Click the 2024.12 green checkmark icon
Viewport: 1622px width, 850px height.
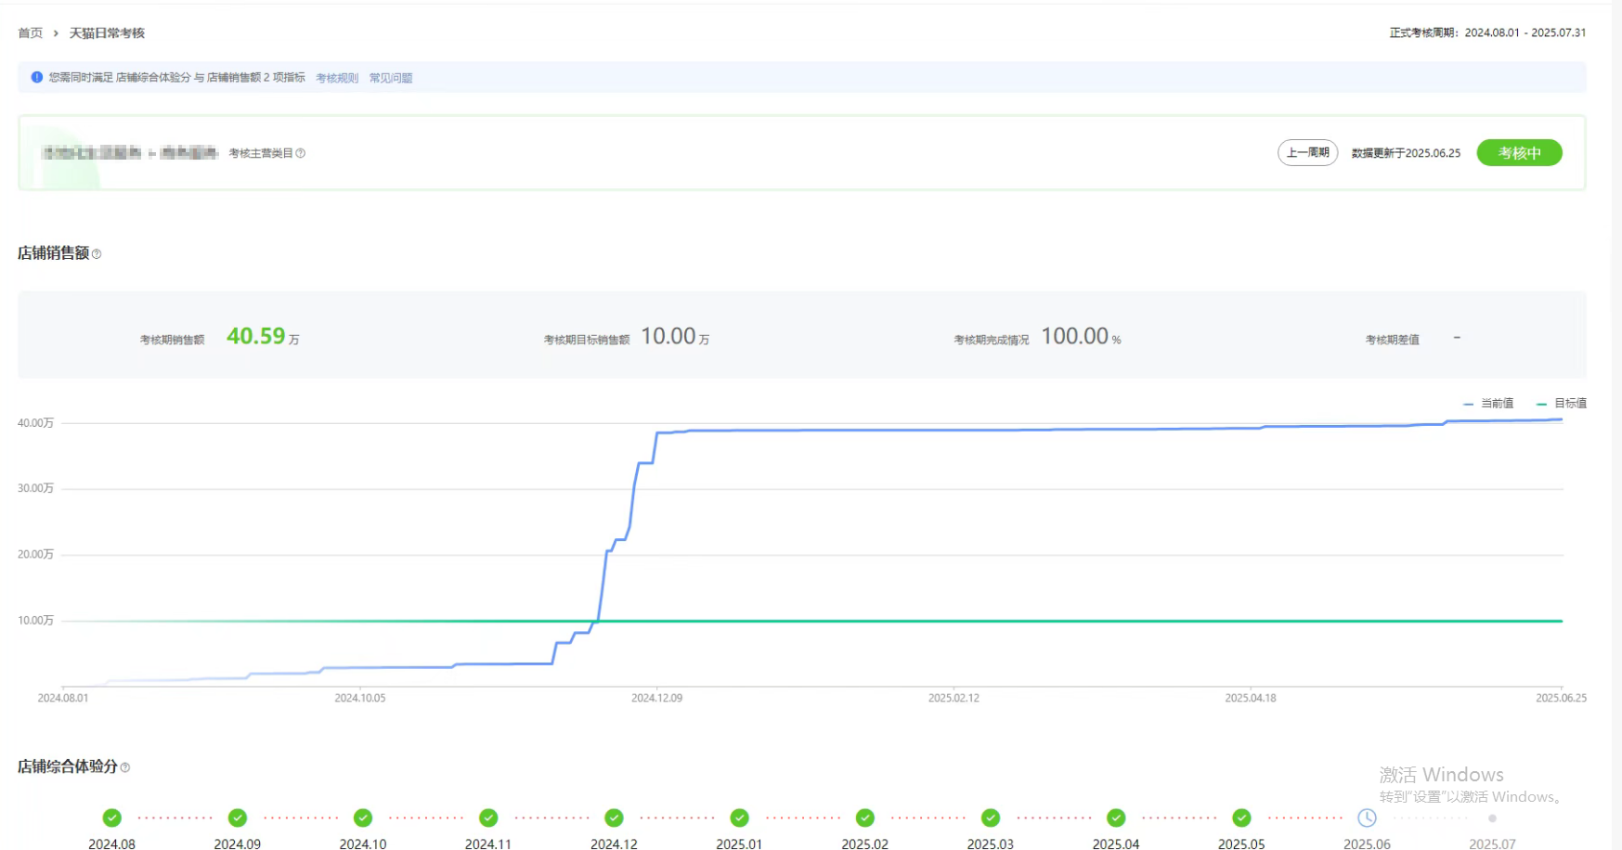pos(614,818)
